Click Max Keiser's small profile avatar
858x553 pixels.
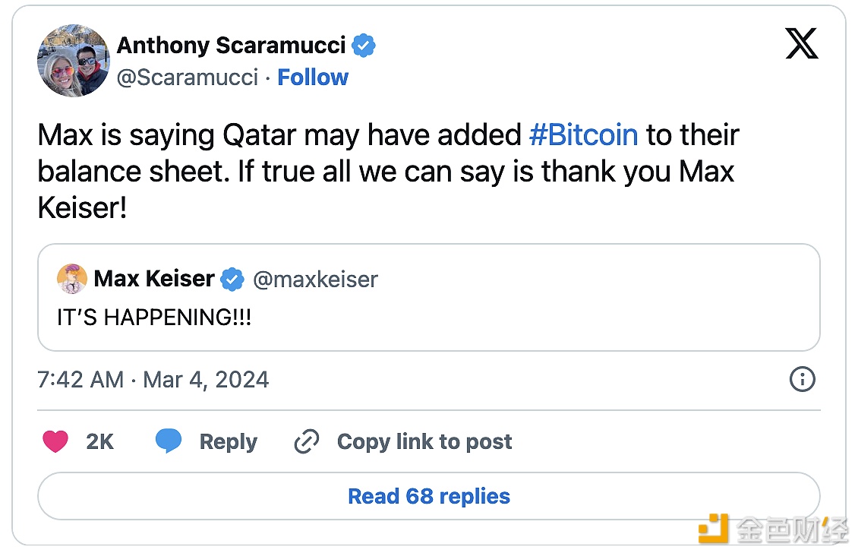71,279
